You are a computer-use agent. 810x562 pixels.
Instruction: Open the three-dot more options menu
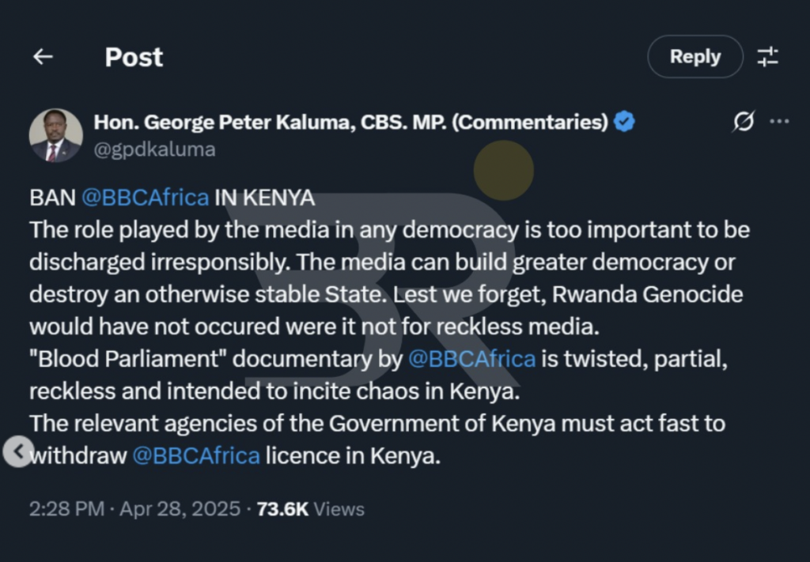(x=779, y=122)
